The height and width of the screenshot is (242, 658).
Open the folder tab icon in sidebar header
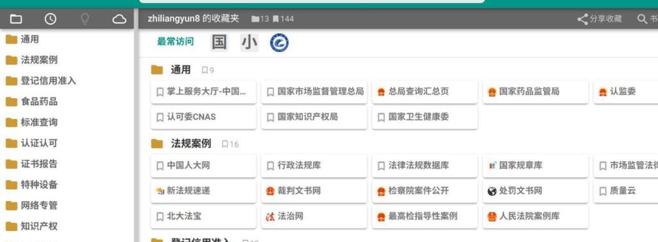(16, 19)
